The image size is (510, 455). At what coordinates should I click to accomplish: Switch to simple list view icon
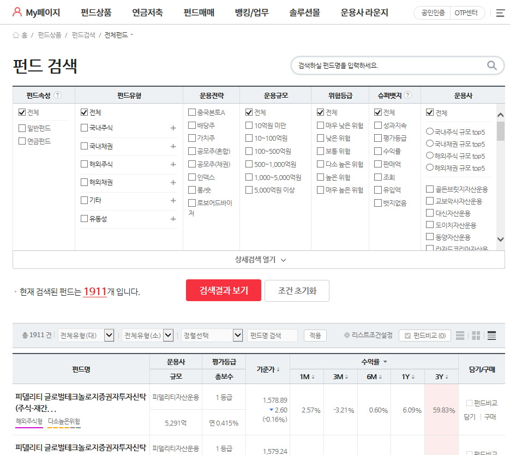460,336
